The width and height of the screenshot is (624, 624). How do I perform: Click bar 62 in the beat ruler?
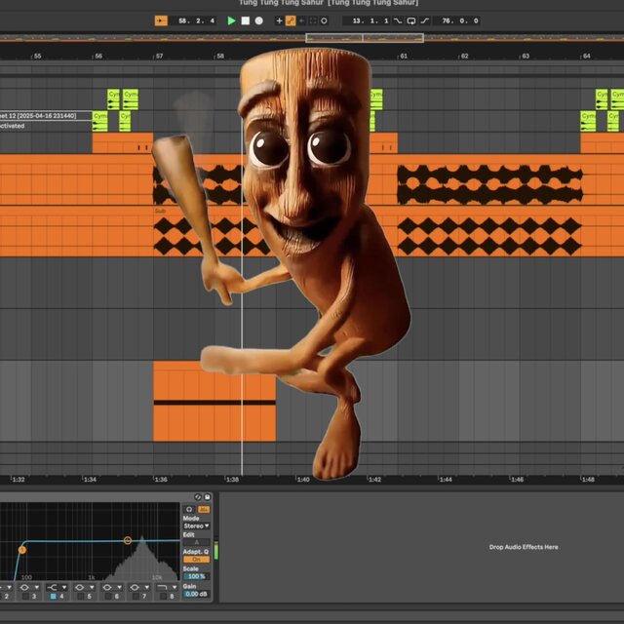pos(464,57)
